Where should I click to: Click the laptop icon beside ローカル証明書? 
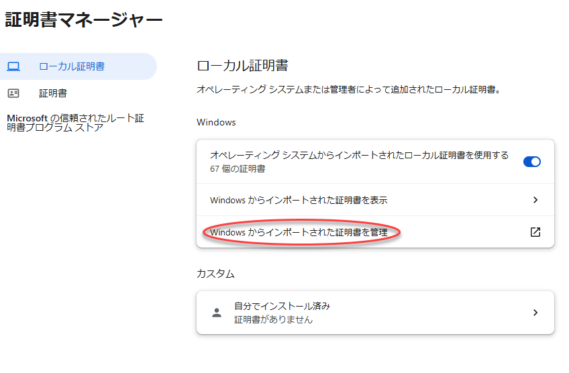(13, 66)
